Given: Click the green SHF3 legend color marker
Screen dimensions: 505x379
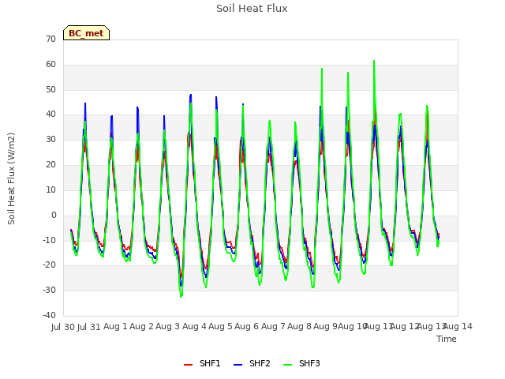Looking at the screenshot, I should point(287,365).
